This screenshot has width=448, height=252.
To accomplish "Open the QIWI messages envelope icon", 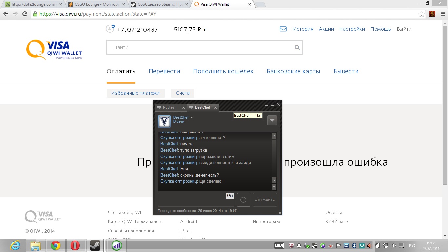I will coord(283,29).
